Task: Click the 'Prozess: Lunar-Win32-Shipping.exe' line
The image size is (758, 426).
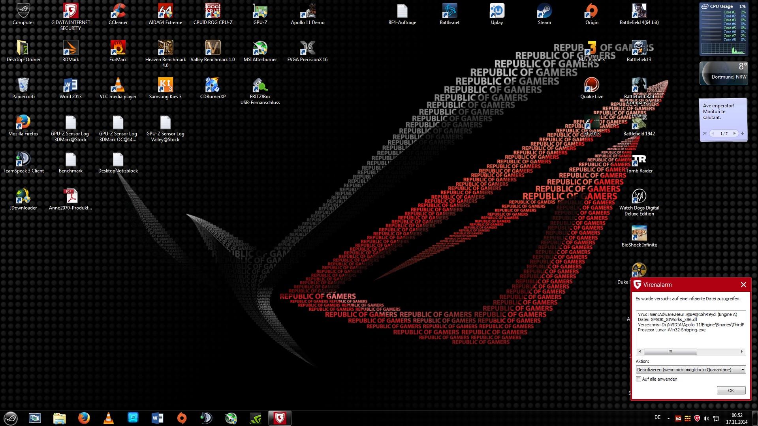Action: pos(671,330)
